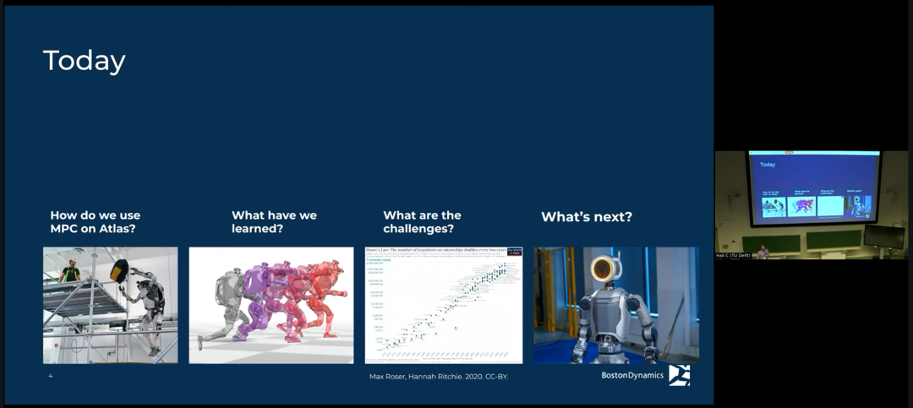913x408 pixels.
Task: Click the wall-mounted monitor in the camera feed
Action: click(884, 237)
